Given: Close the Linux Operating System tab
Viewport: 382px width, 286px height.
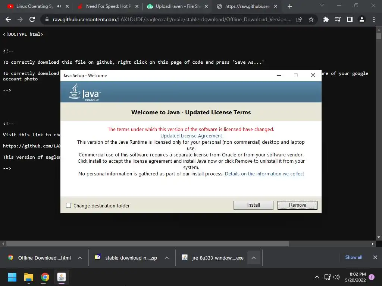Looking at the screenshot, I should click(67, 6).
